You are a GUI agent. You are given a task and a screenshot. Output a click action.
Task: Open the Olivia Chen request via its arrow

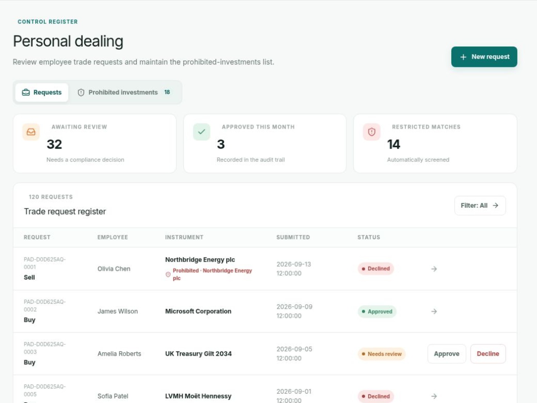(x=434, y=269)
